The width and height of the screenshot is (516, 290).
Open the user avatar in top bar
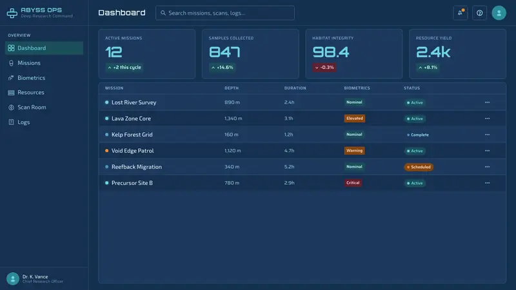[499, 13]
